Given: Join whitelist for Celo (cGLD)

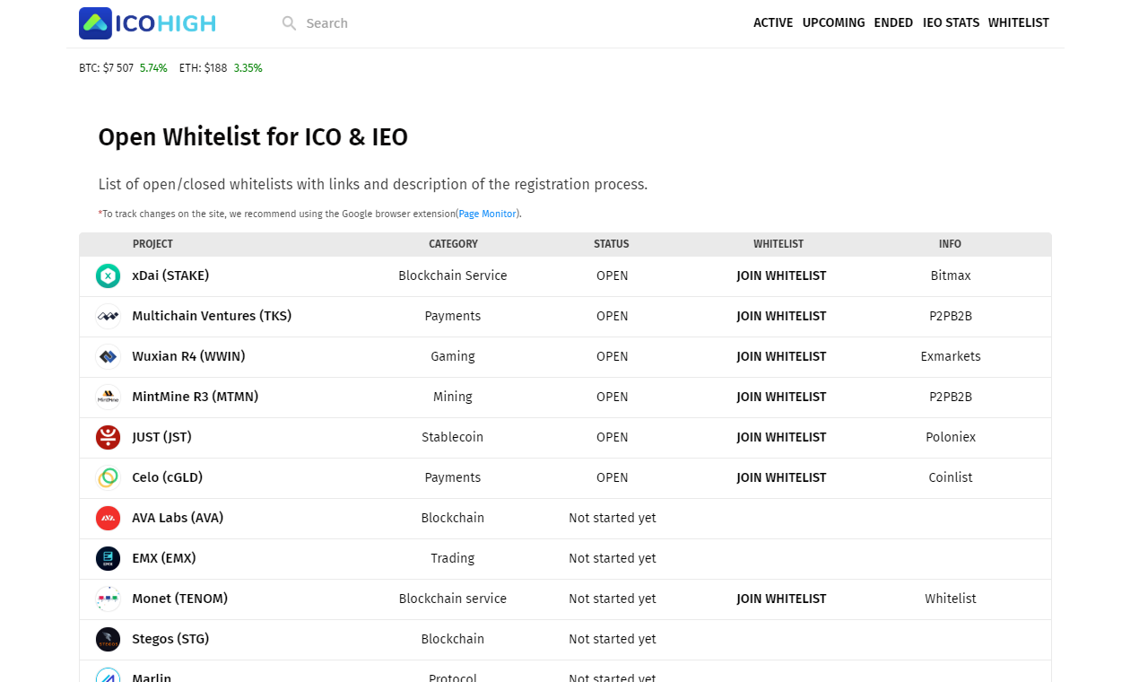Looking at the screenshot, I should coord(782,478).
